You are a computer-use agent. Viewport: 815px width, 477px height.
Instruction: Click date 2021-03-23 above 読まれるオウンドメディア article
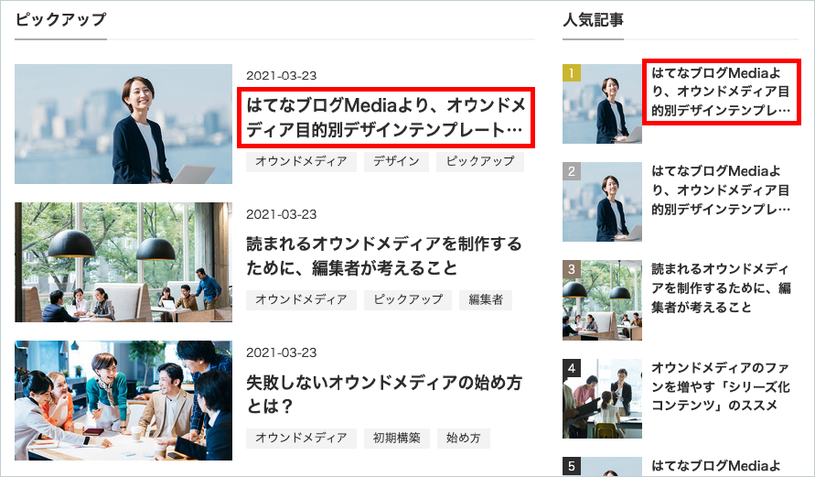[281, 214]
